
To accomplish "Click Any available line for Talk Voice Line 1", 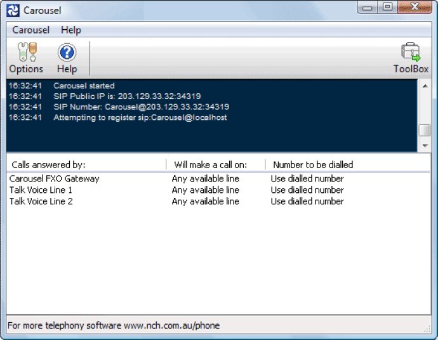I will click(205, 190).
